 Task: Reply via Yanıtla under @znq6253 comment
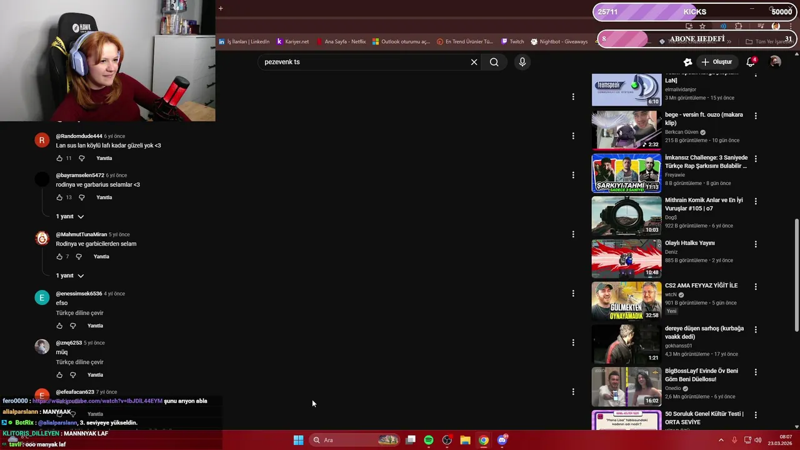tap(96, 375)
